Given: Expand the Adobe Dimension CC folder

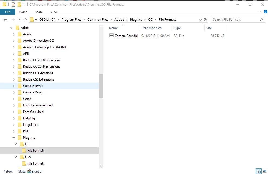Looking at the screenshot, I should point(14,41).
